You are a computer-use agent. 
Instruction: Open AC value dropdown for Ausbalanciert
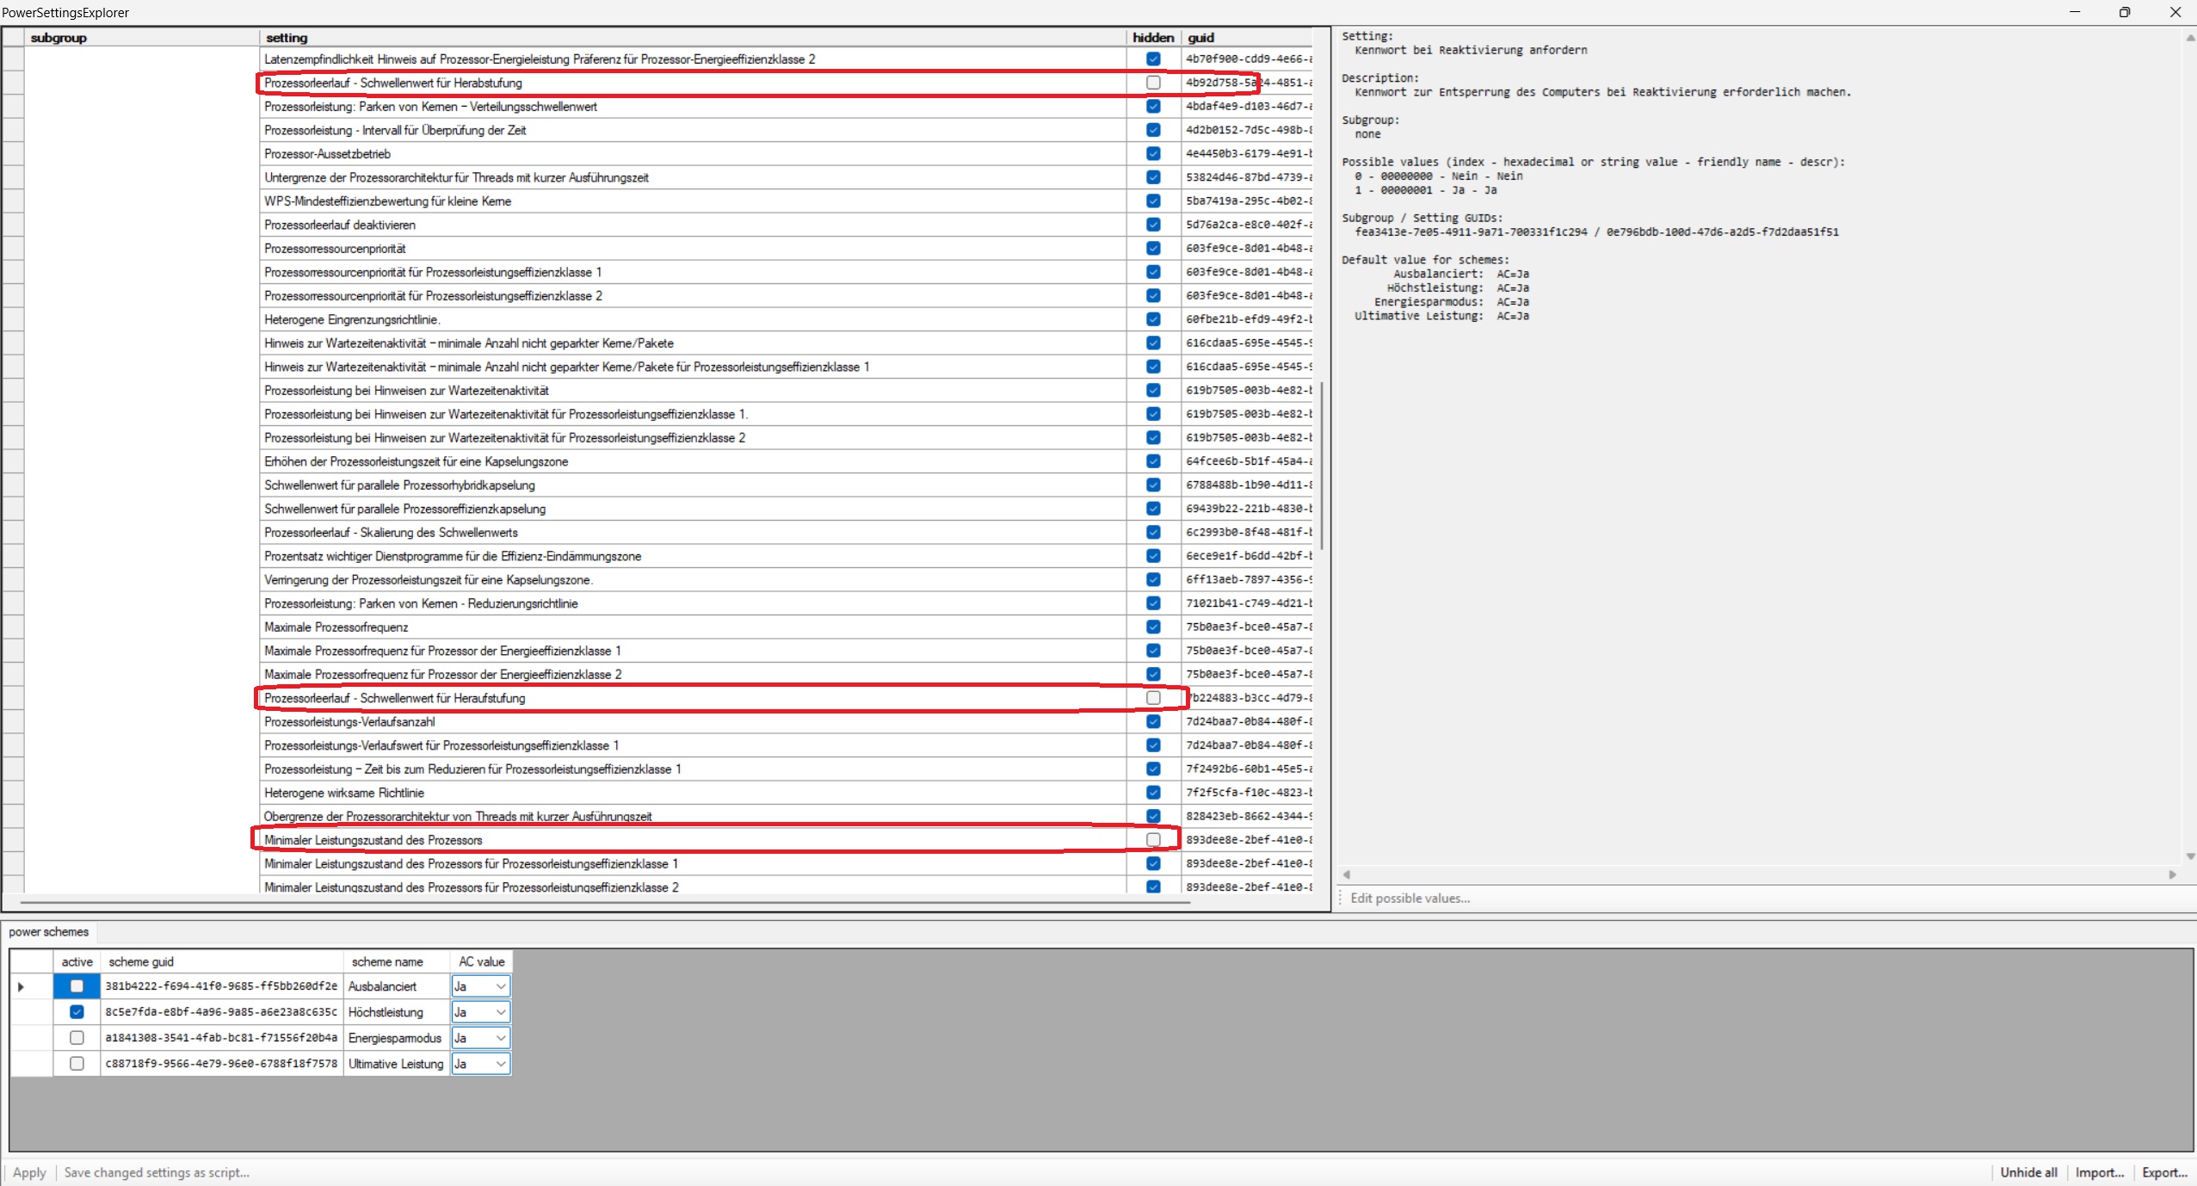pyautogui.click(x=500, y=986)
